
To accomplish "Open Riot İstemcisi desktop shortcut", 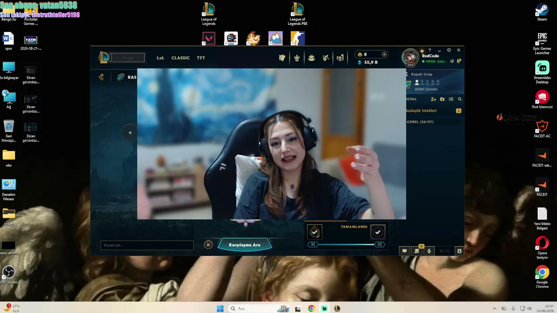I will (x=542, y=100).
